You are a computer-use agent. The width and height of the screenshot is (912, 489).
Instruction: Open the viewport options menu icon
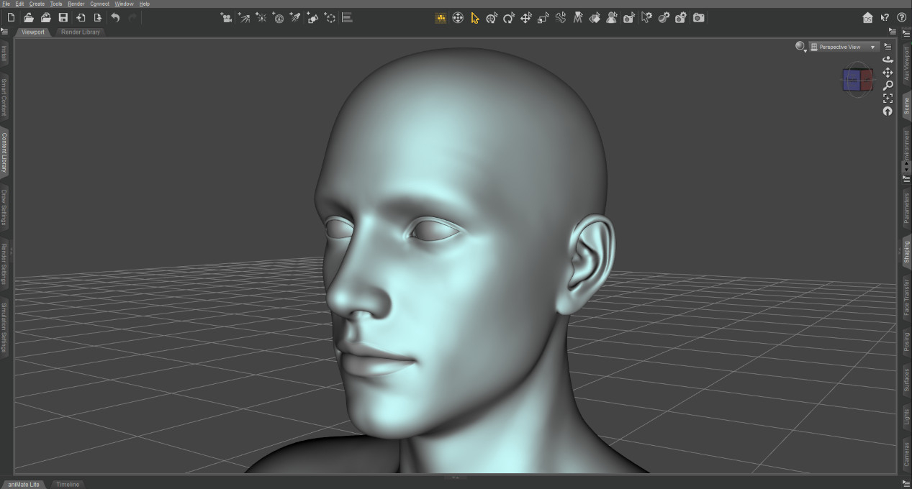(x=888, y=46)
